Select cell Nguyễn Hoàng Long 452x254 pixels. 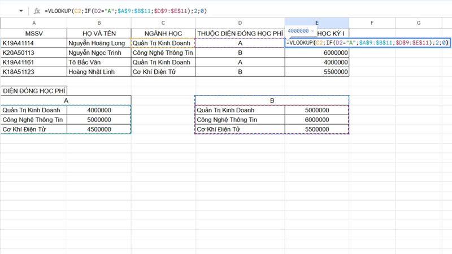coord(99,43)
